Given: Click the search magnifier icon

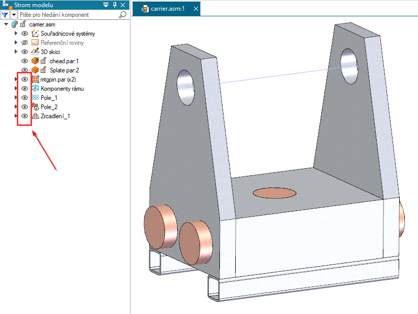Looking at the screenshot, I should tap(122, 15).
